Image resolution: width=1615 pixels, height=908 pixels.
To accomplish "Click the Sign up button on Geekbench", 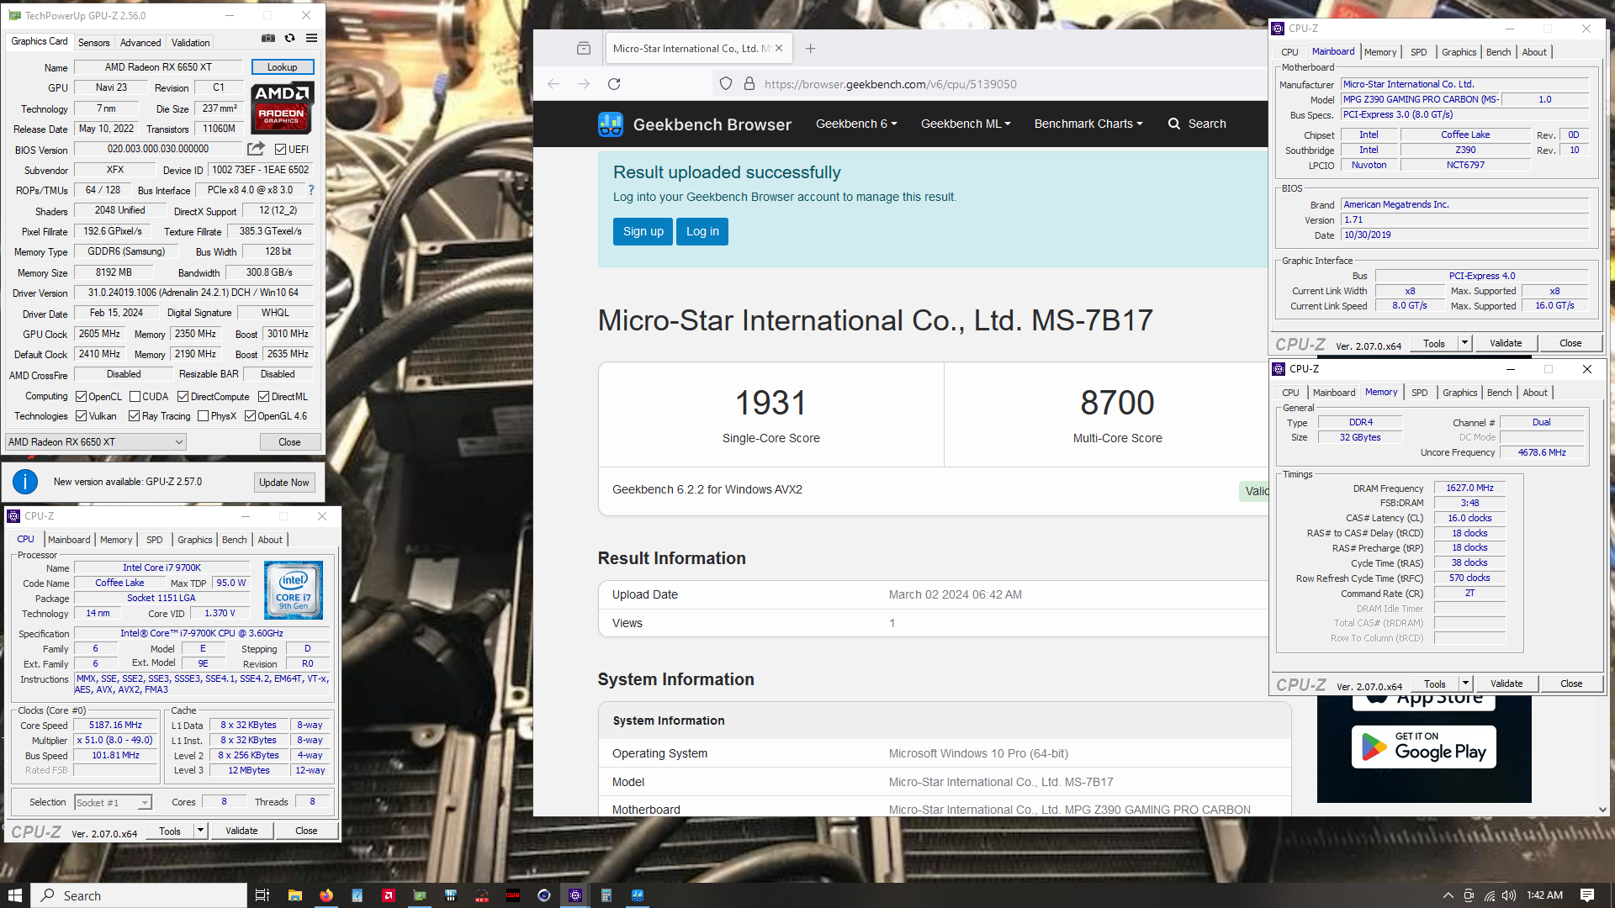I will 643,232.
